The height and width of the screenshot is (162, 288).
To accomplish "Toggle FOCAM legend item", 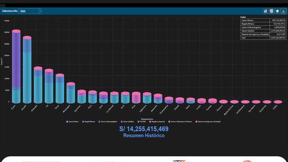I will coord(142,121).
